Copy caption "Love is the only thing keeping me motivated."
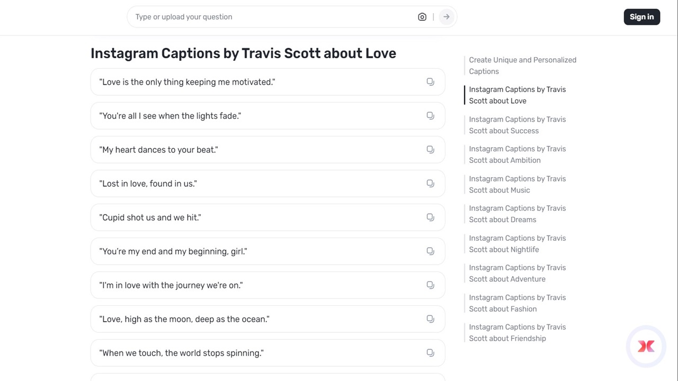 [430, 82]
